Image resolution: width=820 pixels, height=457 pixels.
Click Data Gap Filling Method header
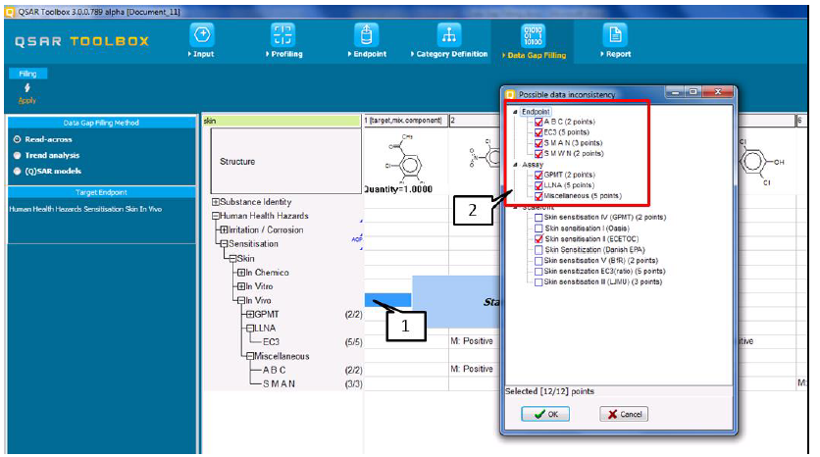tap(101, 123)
